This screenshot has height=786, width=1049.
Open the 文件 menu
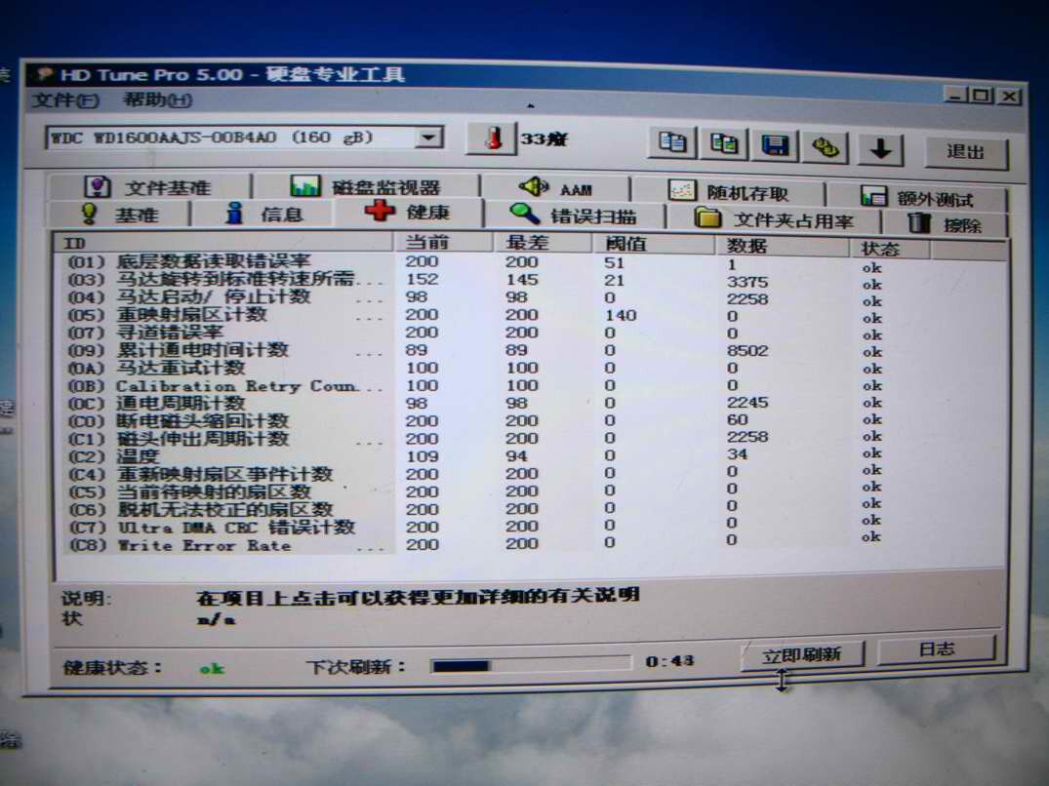[65, 100]
